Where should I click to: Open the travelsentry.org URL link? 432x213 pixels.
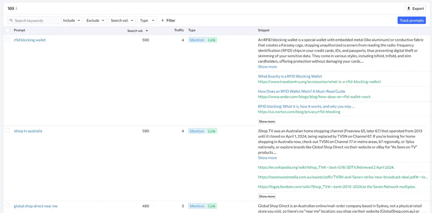click(319, 82)
